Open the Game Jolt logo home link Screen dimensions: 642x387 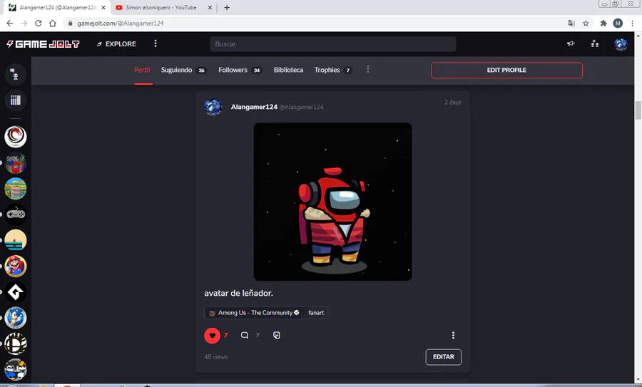coord(43,43)
